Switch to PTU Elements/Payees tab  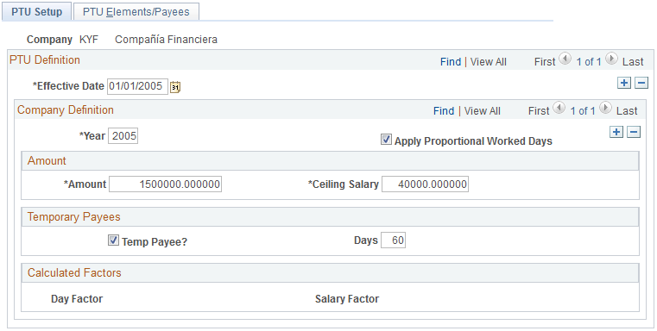(x=136, y=12)
